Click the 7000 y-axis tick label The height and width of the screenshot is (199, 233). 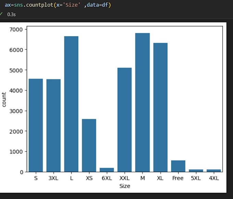tap(16, 29)
